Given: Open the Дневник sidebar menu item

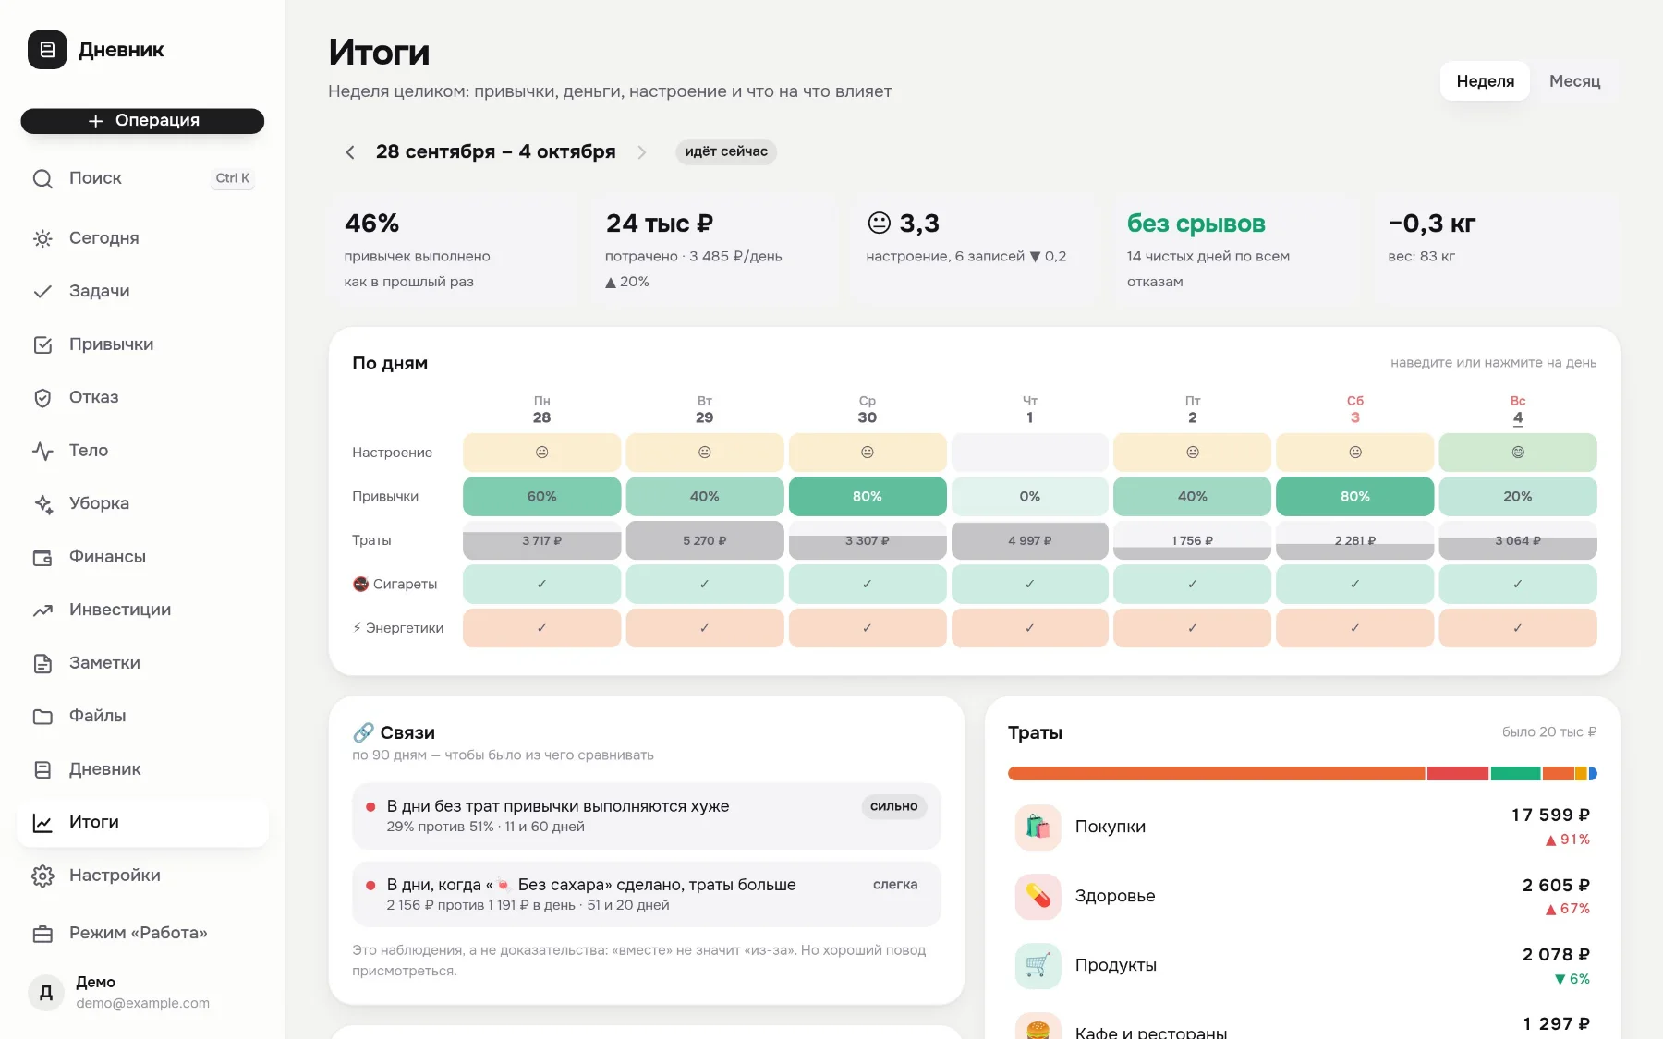Looking at the screenshot, I should [142, 769].
